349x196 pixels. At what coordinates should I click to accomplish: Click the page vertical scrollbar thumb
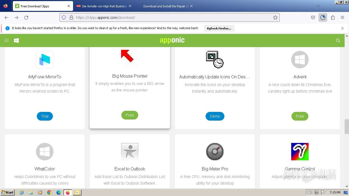point(347,127)
